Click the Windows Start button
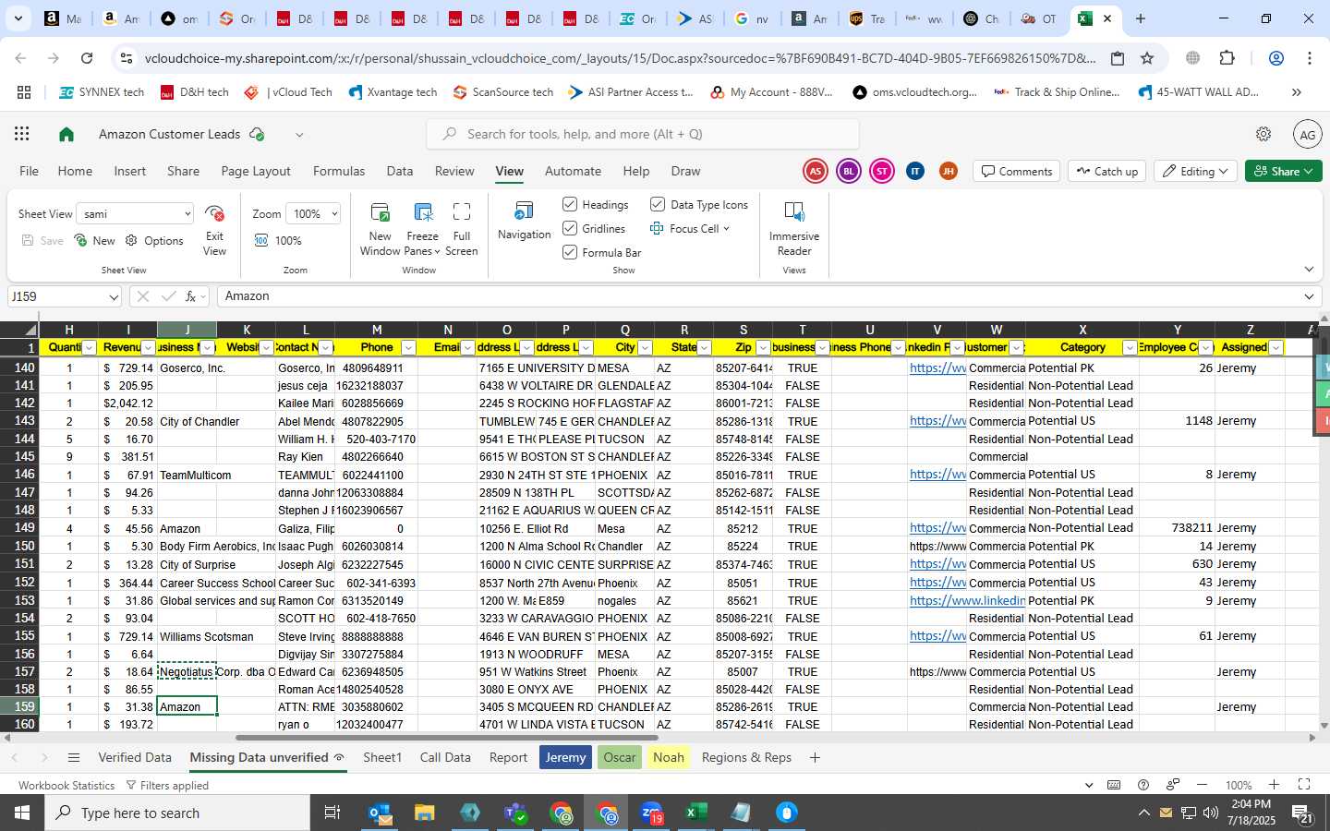The image size is (1330, 831). [22, 813]
